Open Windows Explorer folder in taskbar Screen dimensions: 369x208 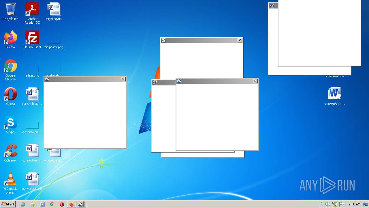pos(33,204)
